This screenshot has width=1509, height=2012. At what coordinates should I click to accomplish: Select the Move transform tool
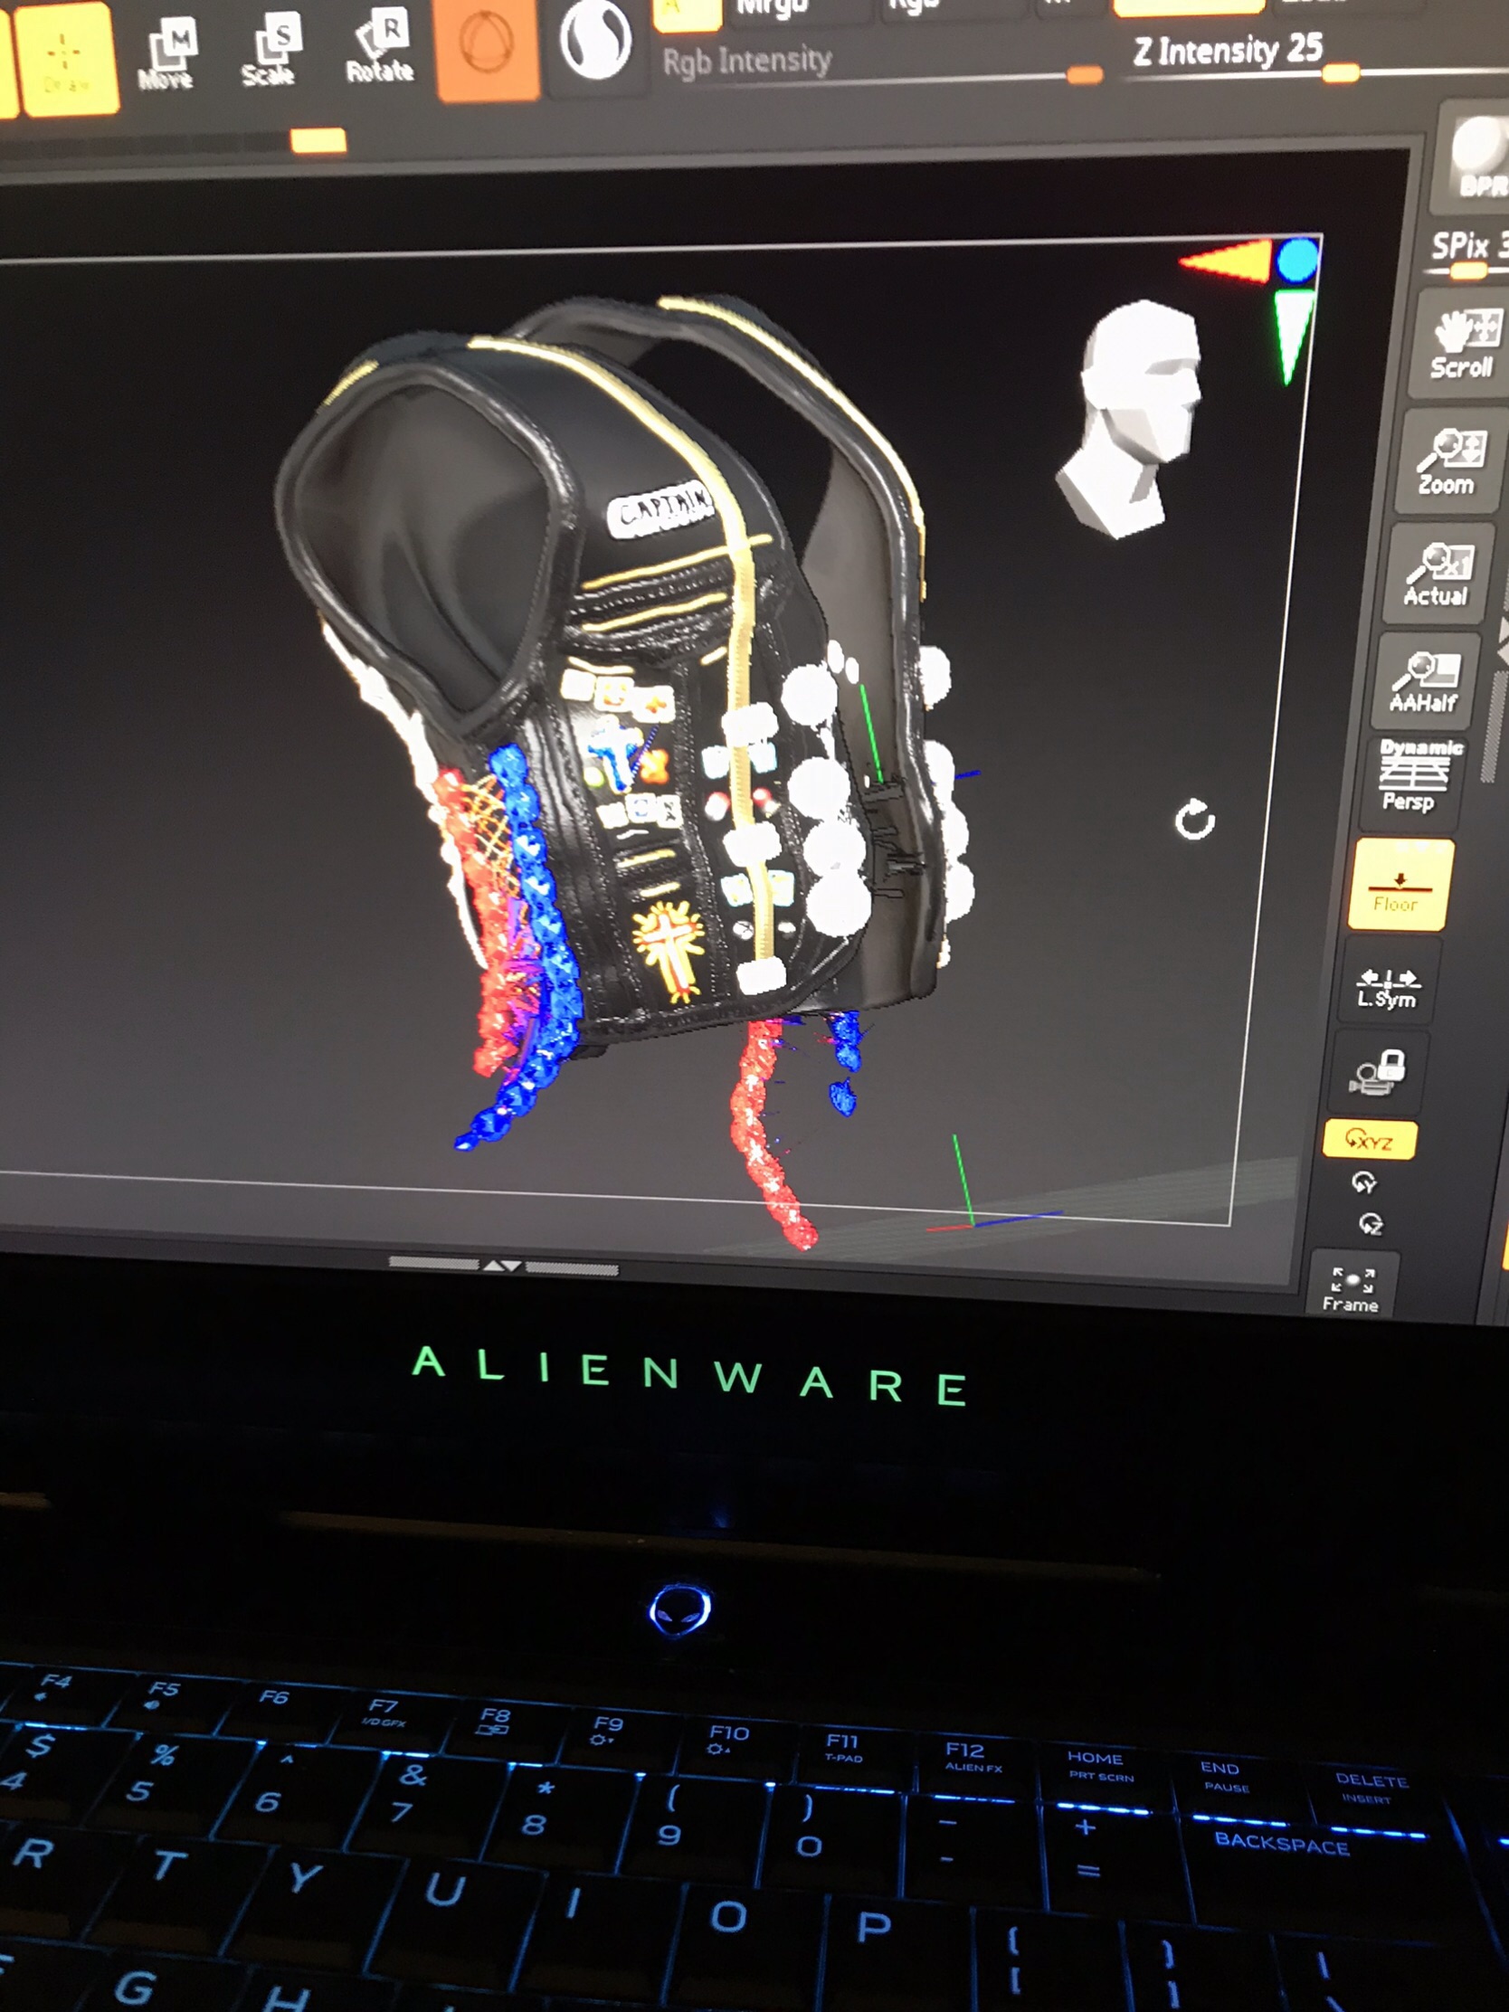[167, 54]
